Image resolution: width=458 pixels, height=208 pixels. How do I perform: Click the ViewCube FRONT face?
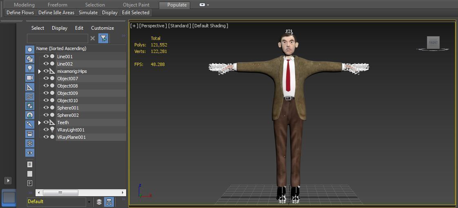click(433, 42)
